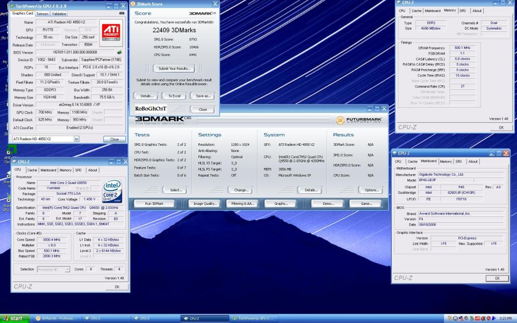Screen dimensions: 517x323
Task: Switch to TechPowerUp GPU-Z taskbar button
Action: pos(253,318)
